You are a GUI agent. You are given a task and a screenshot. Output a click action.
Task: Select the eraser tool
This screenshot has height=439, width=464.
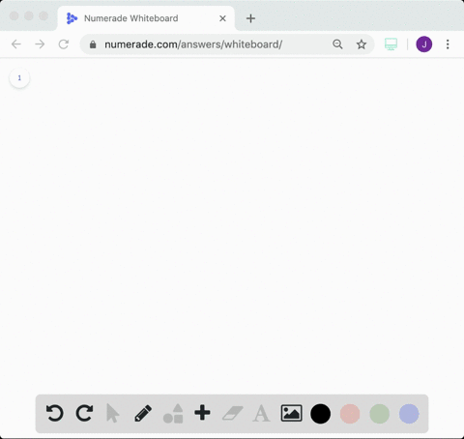click(x=233, y=413)
